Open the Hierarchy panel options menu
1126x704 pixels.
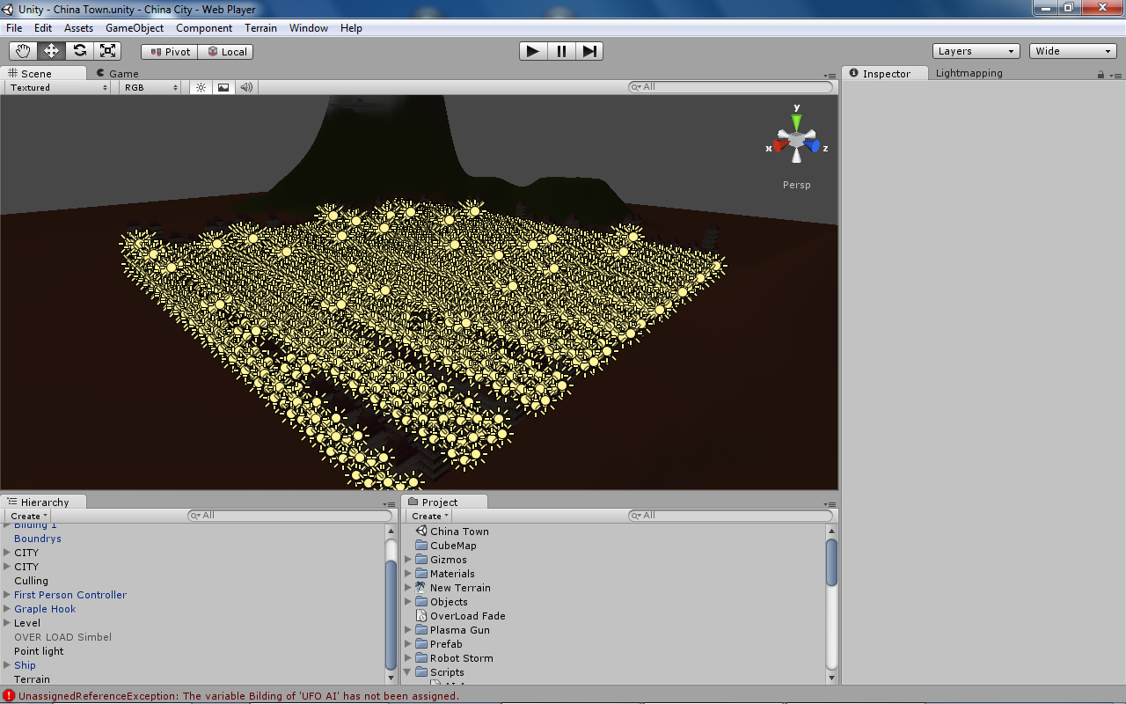(x=389, y=504)
